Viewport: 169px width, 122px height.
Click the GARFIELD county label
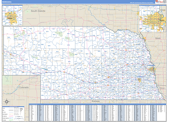pyautogui.click(x=97, y=50)
